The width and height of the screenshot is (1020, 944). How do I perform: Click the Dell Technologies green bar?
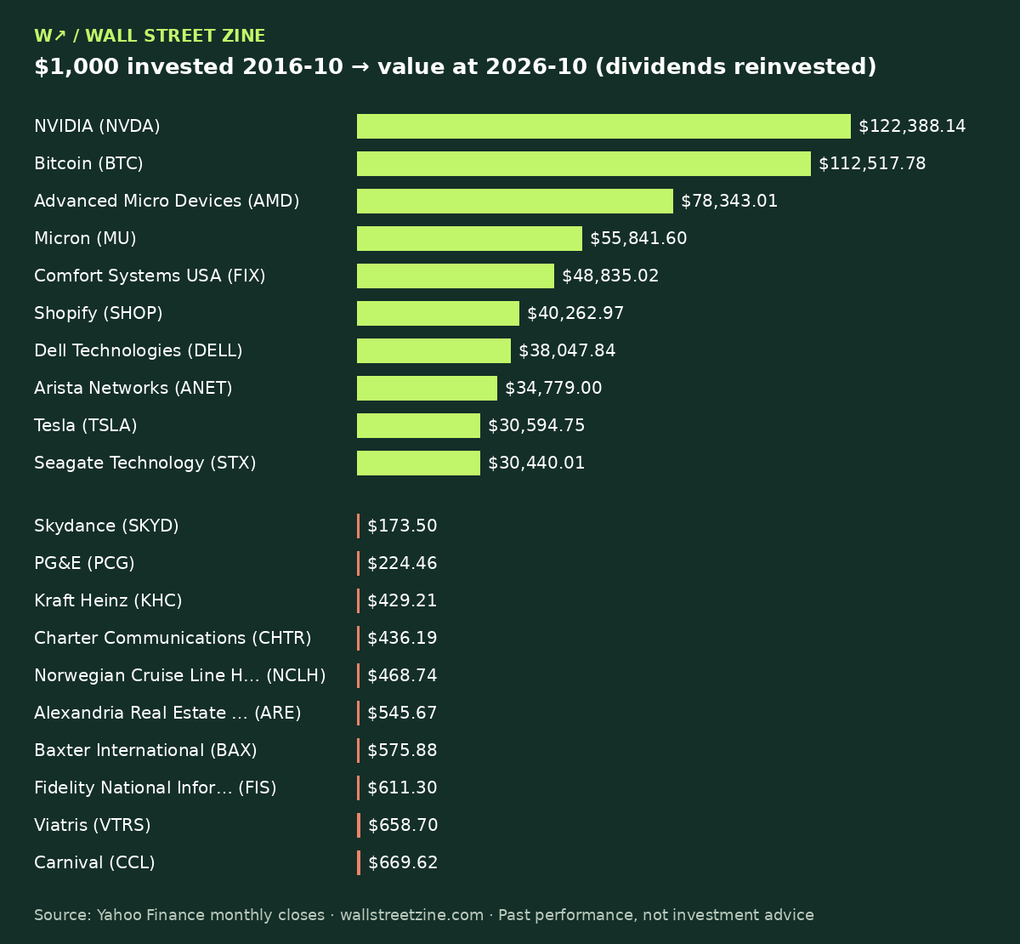pyautogui.click(x=433, y=351)
